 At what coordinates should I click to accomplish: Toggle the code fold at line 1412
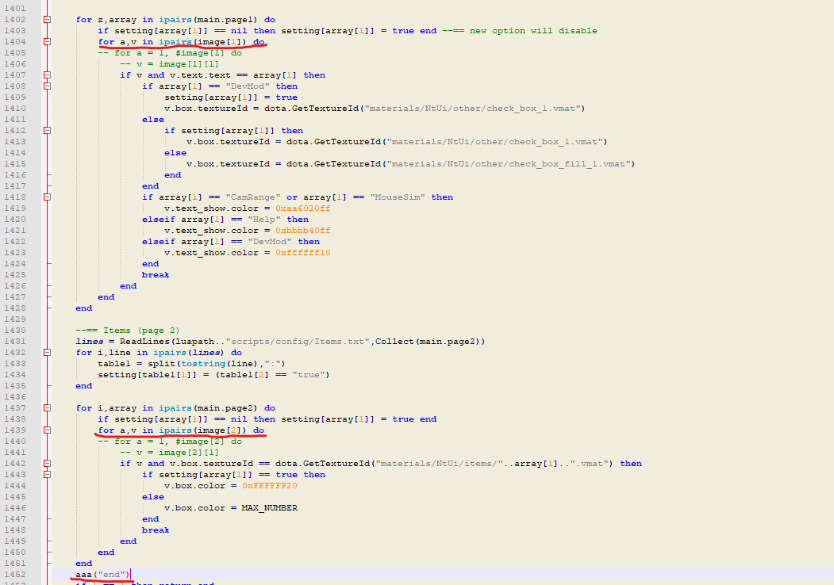45,130
